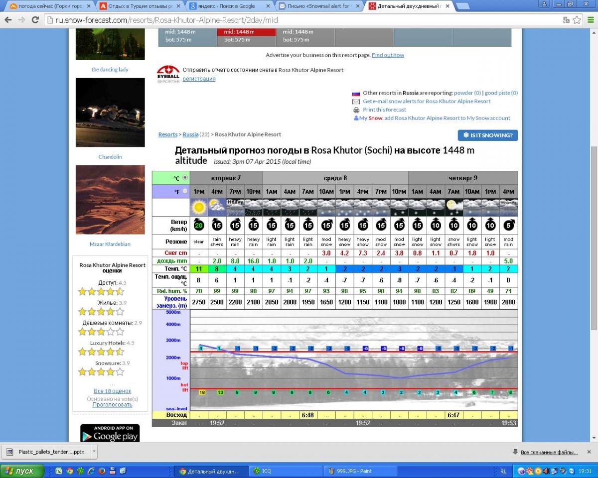Click the 'IS IT SNOWING?' button
This screenshot has width=598, height=478.
click(x=488, y=135)
